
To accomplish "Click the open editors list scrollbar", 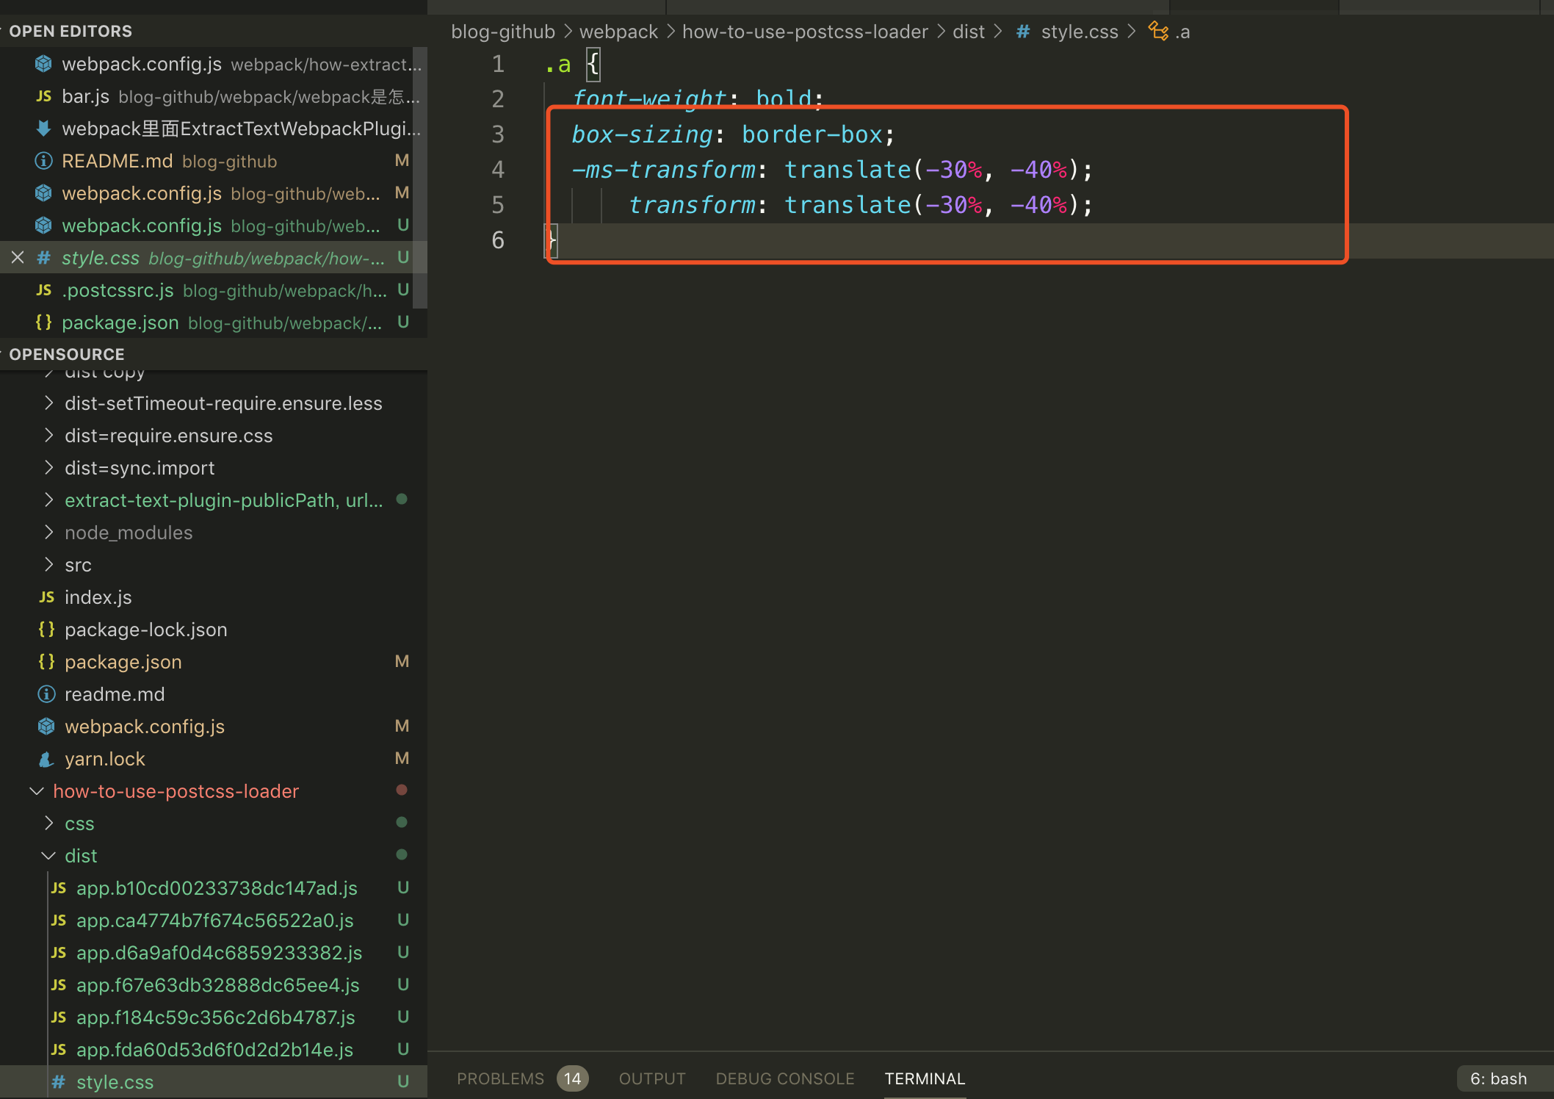I will click(419, 176).
